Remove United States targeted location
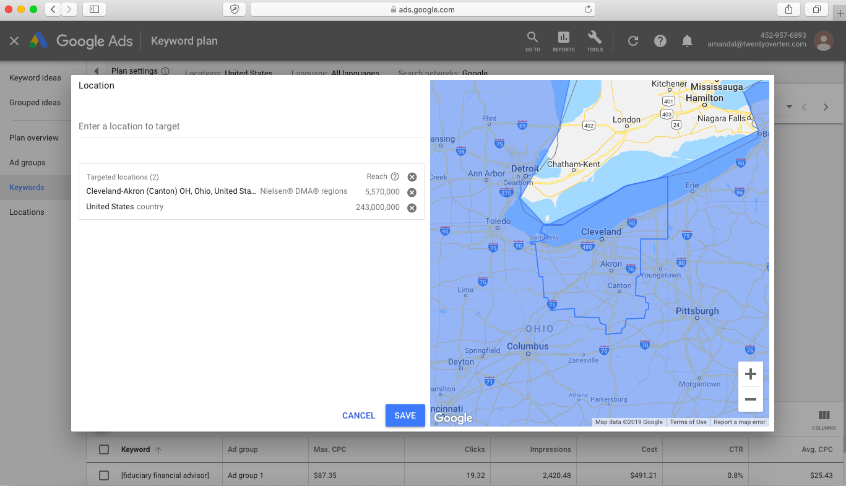The height and width of the screenshot is (486, 846). 412,207
